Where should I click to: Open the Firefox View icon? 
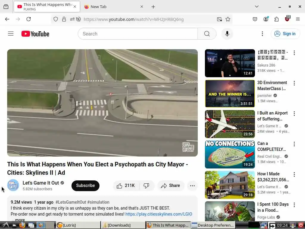point(6,7)
